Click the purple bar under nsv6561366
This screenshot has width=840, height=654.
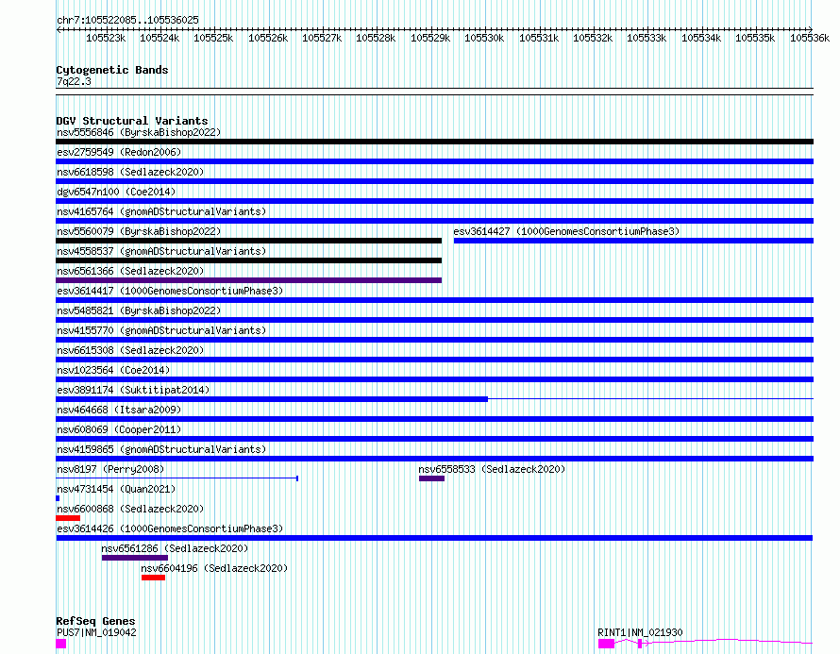(x=248, y=280)
